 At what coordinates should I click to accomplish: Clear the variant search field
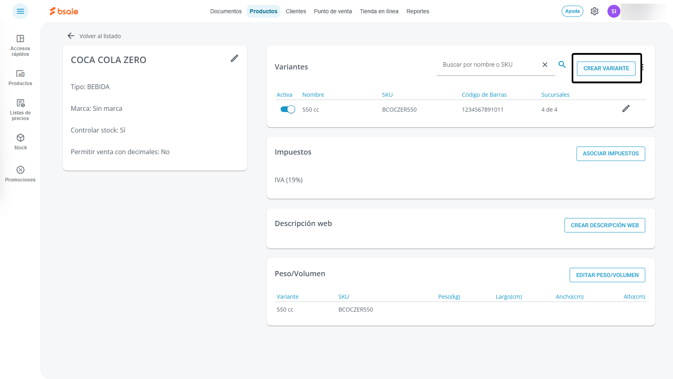point(545,65)
